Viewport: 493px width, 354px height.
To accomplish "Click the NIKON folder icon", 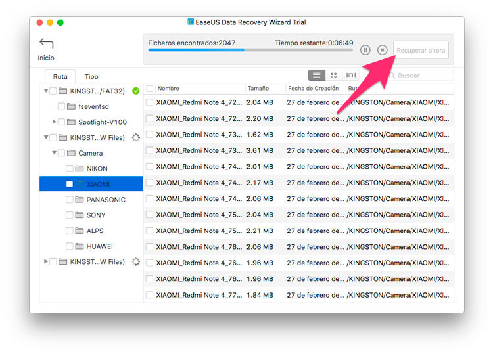I will [80, 169].
